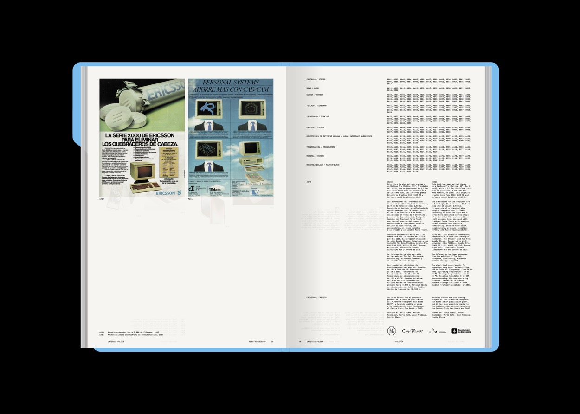Click the UNTITLED FOLDER footer on right page
The width and height of the screenshot is (580, 414).
pyautogui.click(x=315, y=341)
